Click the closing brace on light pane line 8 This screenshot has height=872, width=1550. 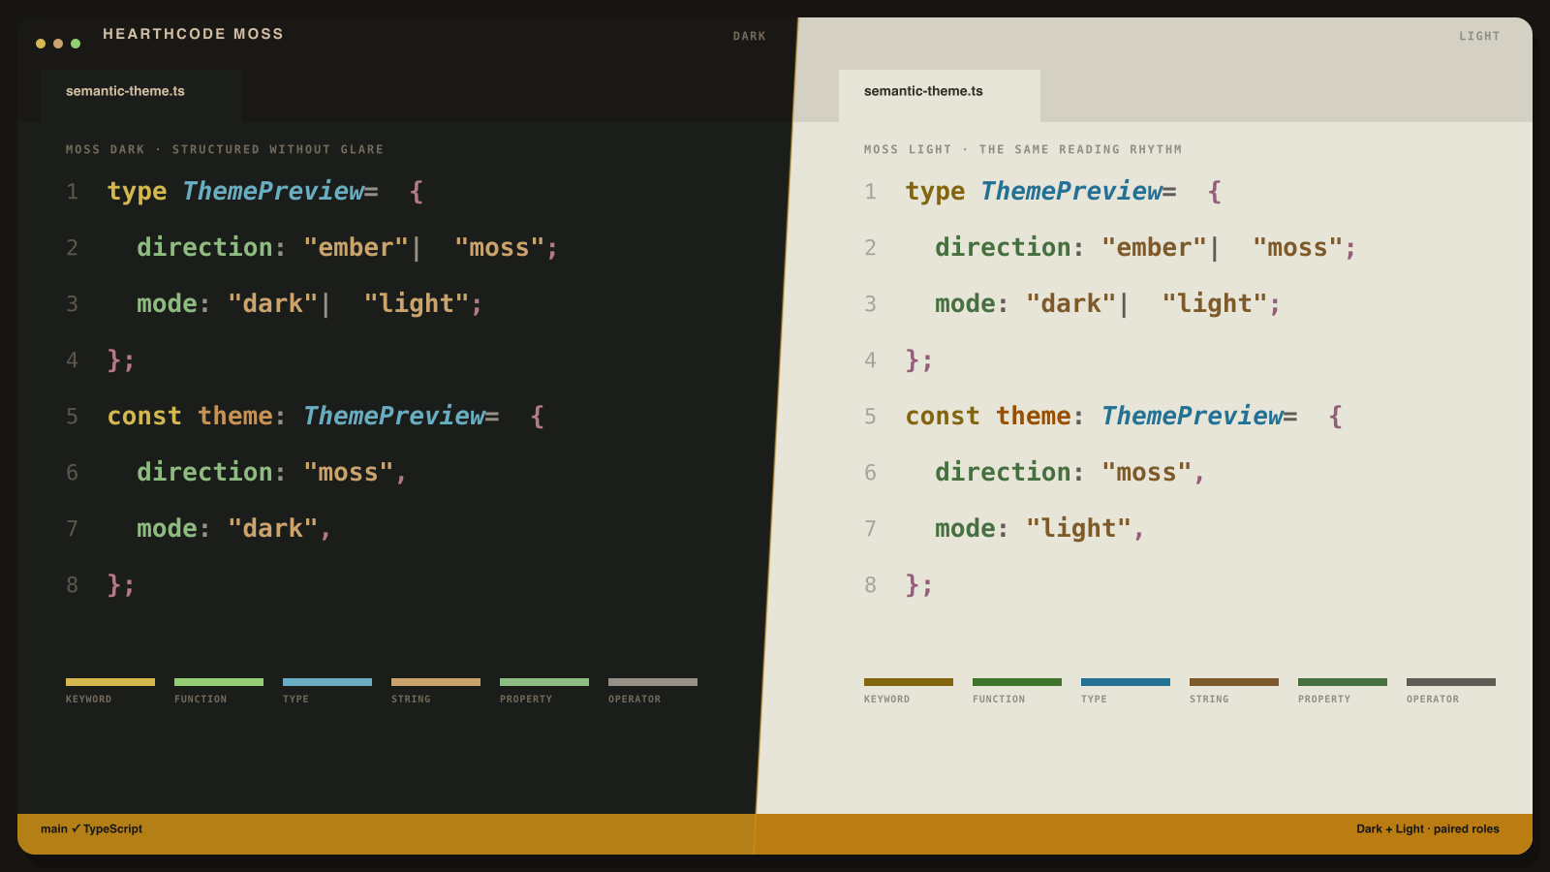[x=912, y=585]
